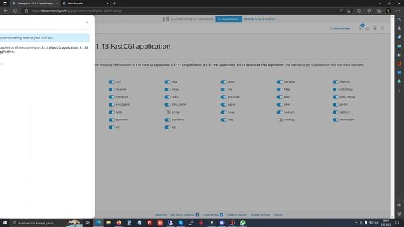Viewport: 404px width, 227px height.
Task: Open the Cookies footer link
Action: tap(278, 214)
